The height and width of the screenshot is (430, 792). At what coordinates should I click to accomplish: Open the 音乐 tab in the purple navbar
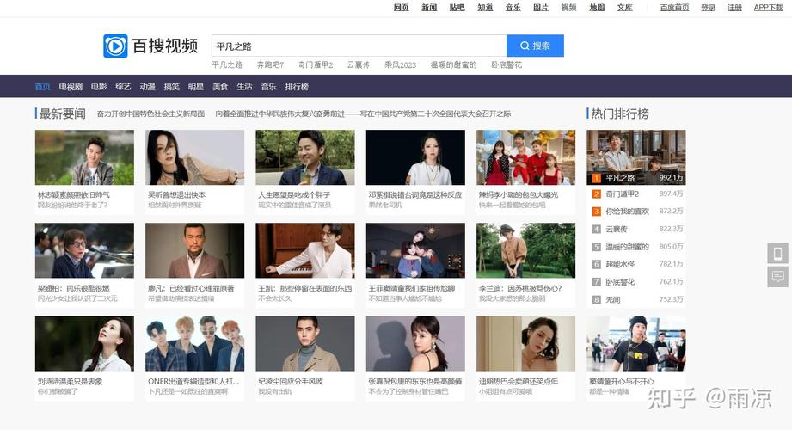[268, 86]
